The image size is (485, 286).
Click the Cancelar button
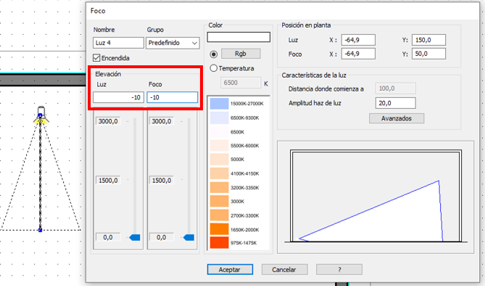(285, 269)
